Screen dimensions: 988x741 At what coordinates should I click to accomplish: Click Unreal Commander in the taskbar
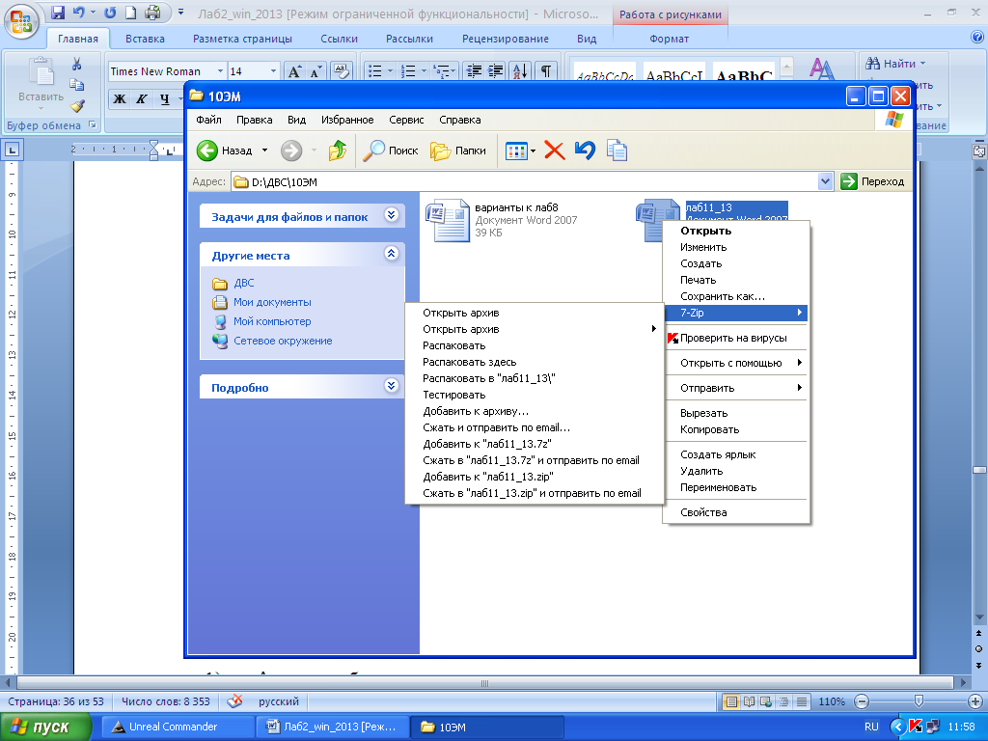click(178, 727)
